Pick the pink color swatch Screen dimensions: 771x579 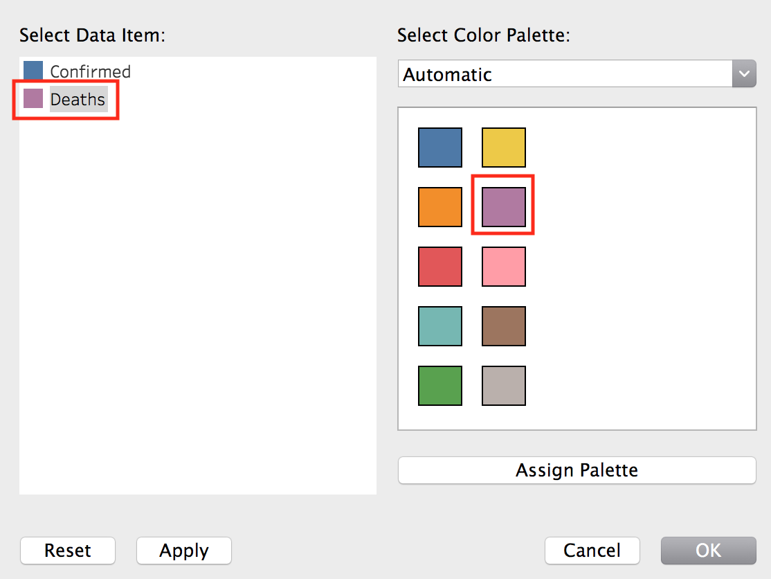tap(503, 266)
